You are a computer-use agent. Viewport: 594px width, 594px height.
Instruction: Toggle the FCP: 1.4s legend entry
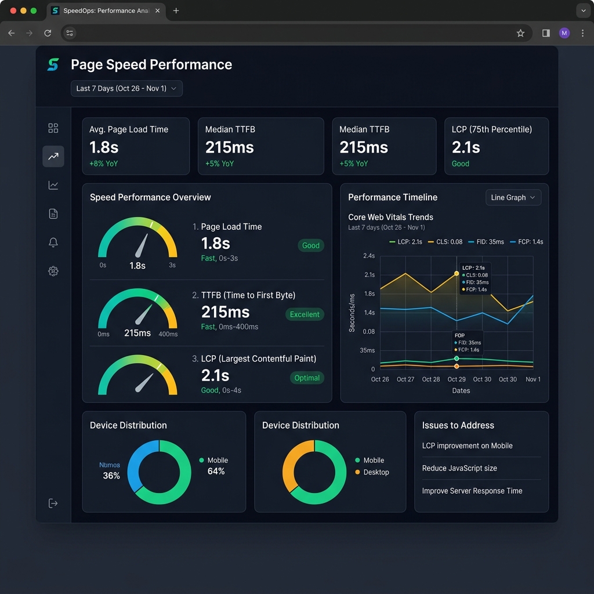[x=527, y=242]
